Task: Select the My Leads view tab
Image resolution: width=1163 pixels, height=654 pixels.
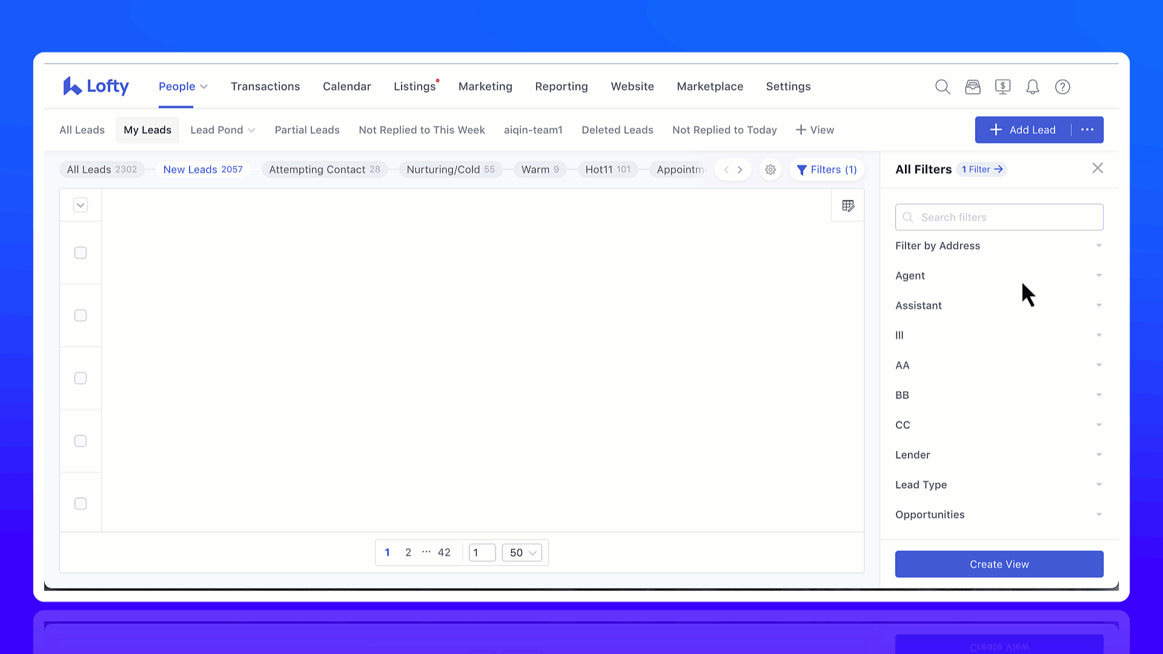Action: (148, 130)
